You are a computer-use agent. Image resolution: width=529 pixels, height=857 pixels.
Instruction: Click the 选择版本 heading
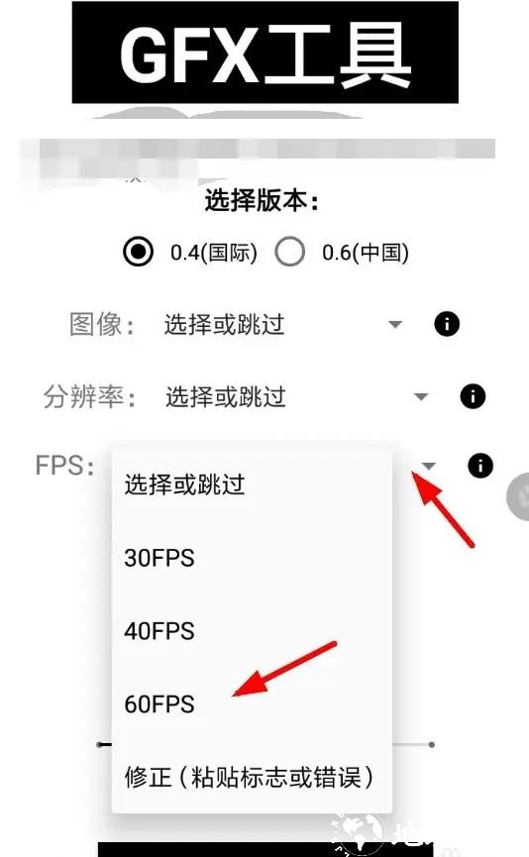point(262,200)
